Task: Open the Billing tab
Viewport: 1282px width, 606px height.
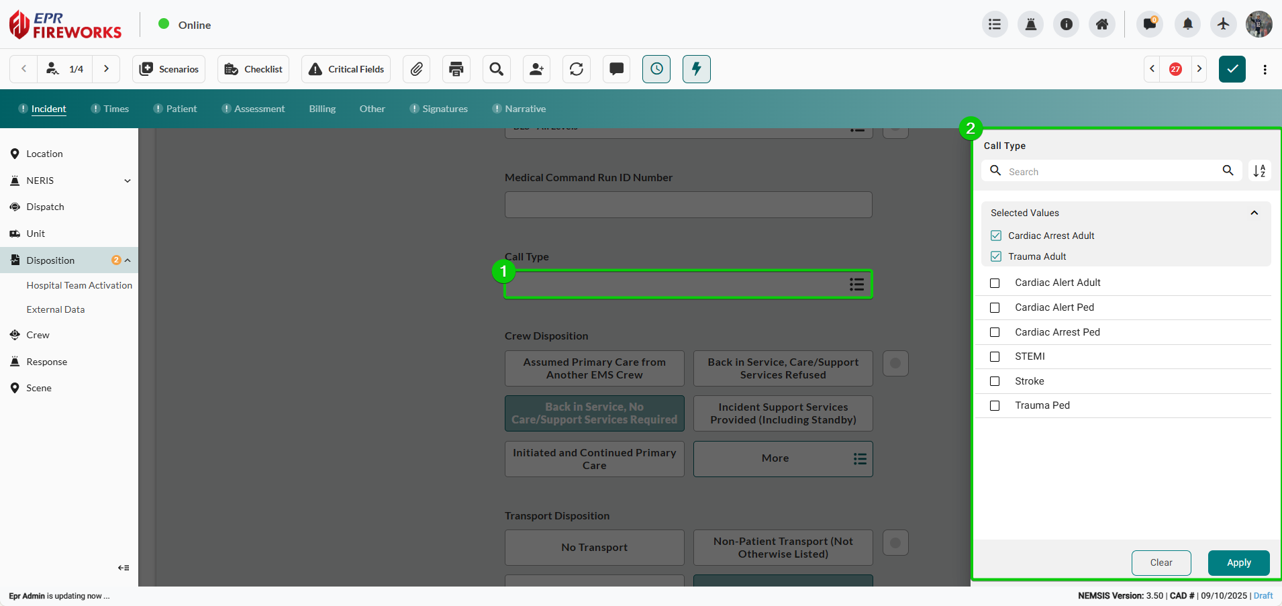Action: click(322, 109)
